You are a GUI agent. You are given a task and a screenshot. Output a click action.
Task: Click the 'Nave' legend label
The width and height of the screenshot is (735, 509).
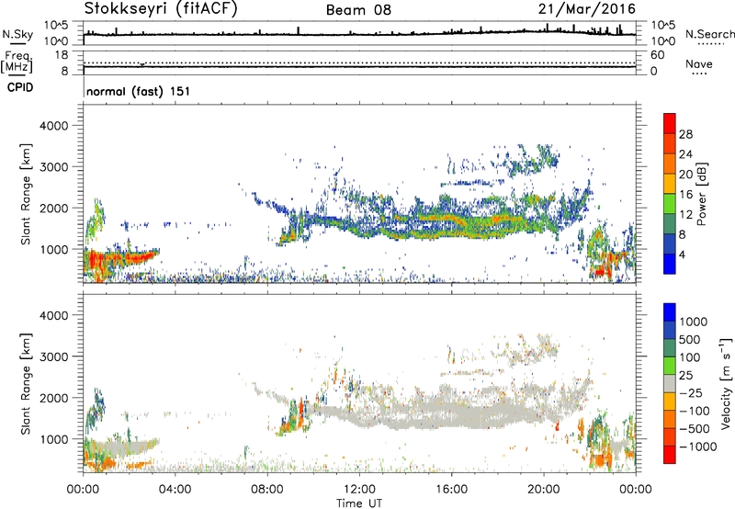[699, 63]
